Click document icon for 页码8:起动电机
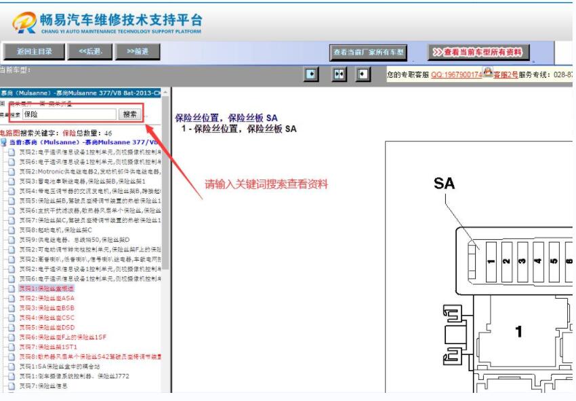Viewport: 576px width, 401px height. tap(12, 230)
